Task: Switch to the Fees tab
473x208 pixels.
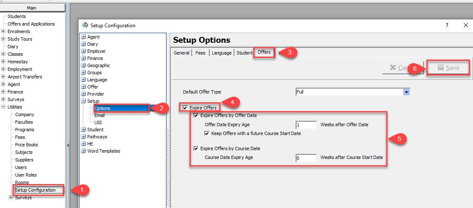Action: (x=200, y=53)
